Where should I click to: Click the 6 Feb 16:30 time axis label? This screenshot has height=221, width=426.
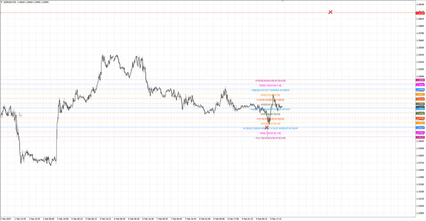click(x=148, y=219)
